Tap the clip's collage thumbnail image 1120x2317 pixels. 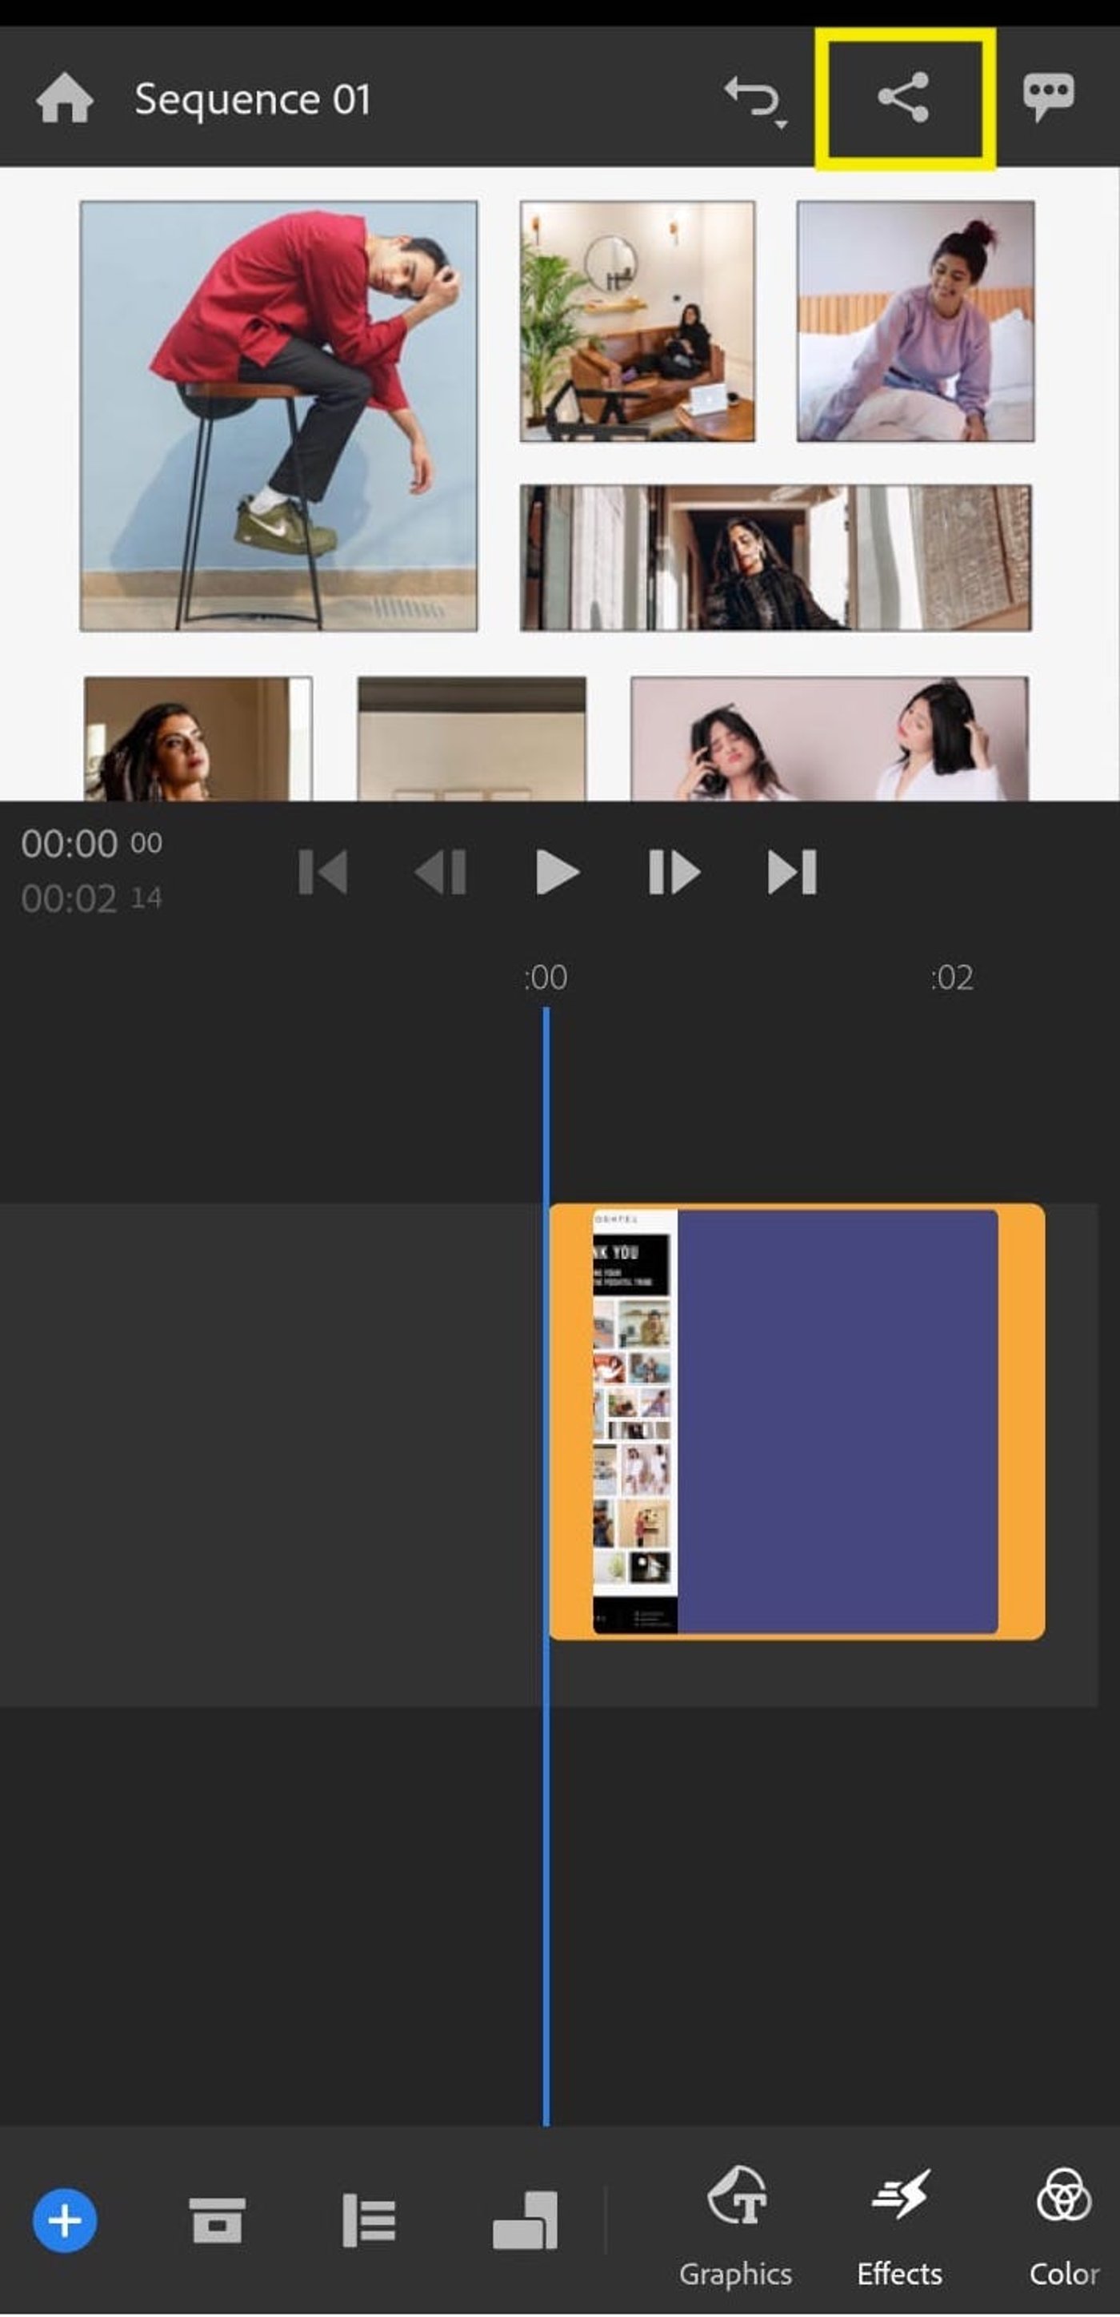tap(634, 1421)
